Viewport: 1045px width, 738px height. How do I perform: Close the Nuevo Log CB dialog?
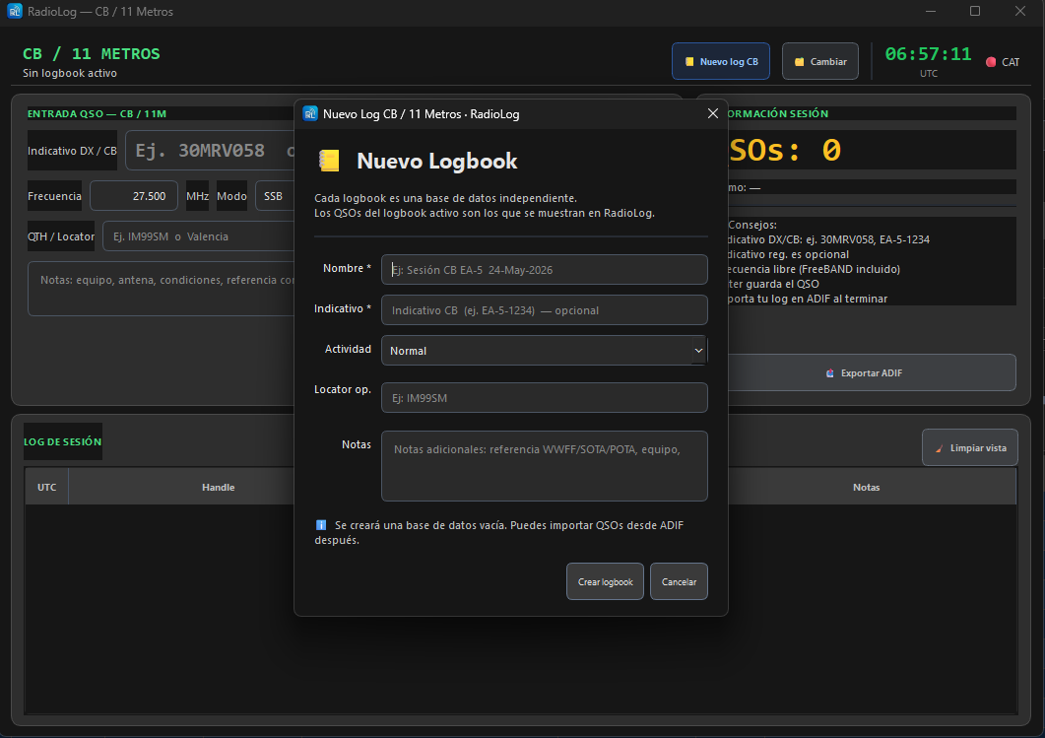click(x=712, y=114)
